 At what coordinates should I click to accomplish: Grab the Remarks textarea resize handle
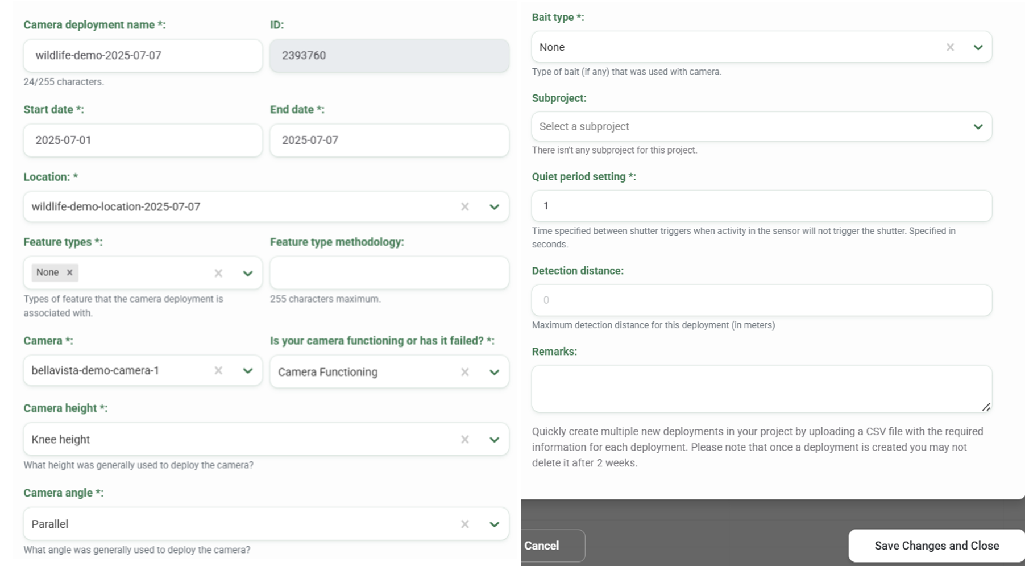(986, 407)
